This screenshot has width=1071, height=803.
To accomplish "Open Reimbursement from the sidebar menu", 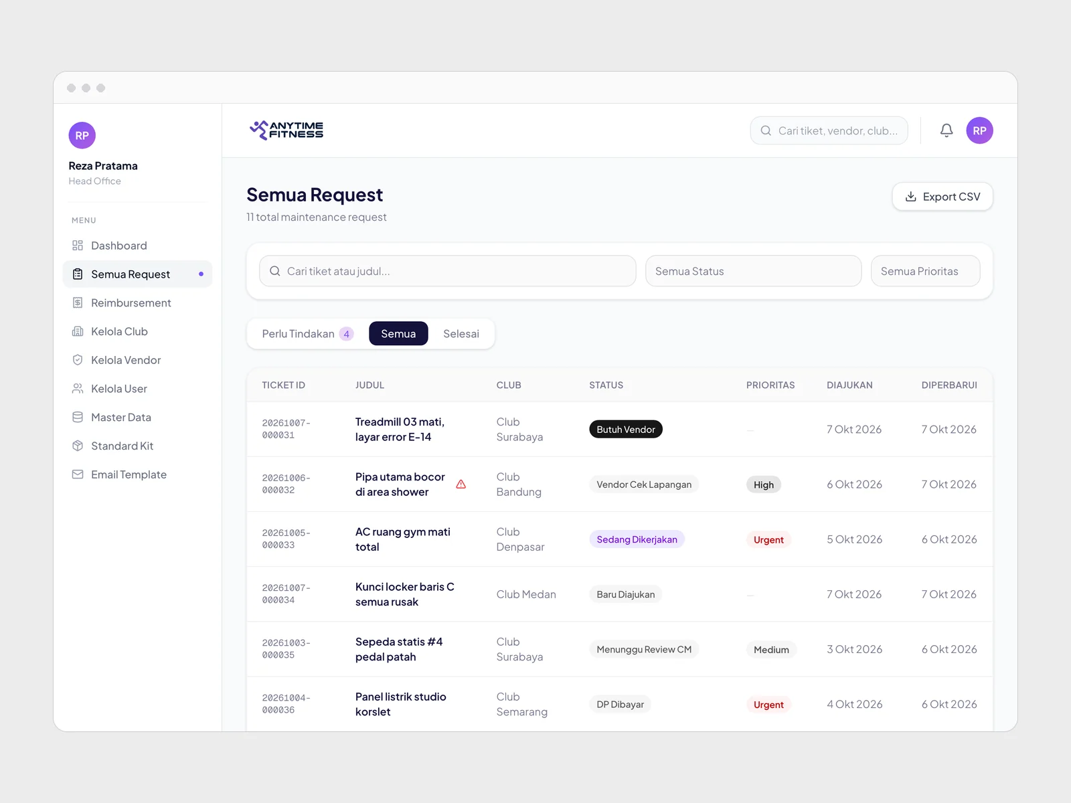I will [x=137, y=302].
